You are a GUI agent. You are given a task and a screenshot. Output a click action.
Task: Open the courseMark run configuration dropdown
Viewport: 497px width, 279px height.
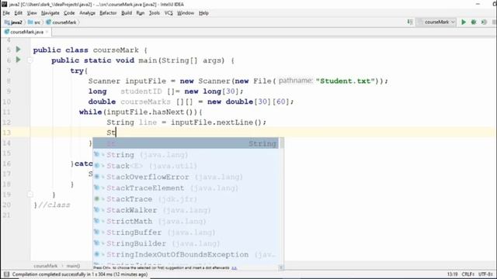[436, 22]
